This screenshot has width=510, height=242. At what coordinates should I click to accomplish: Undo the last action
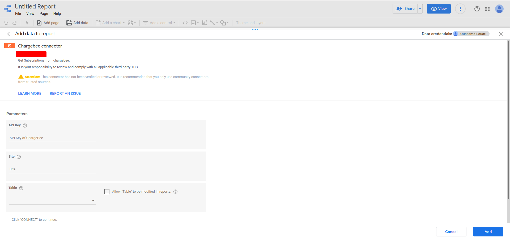(x=6, y=23)
